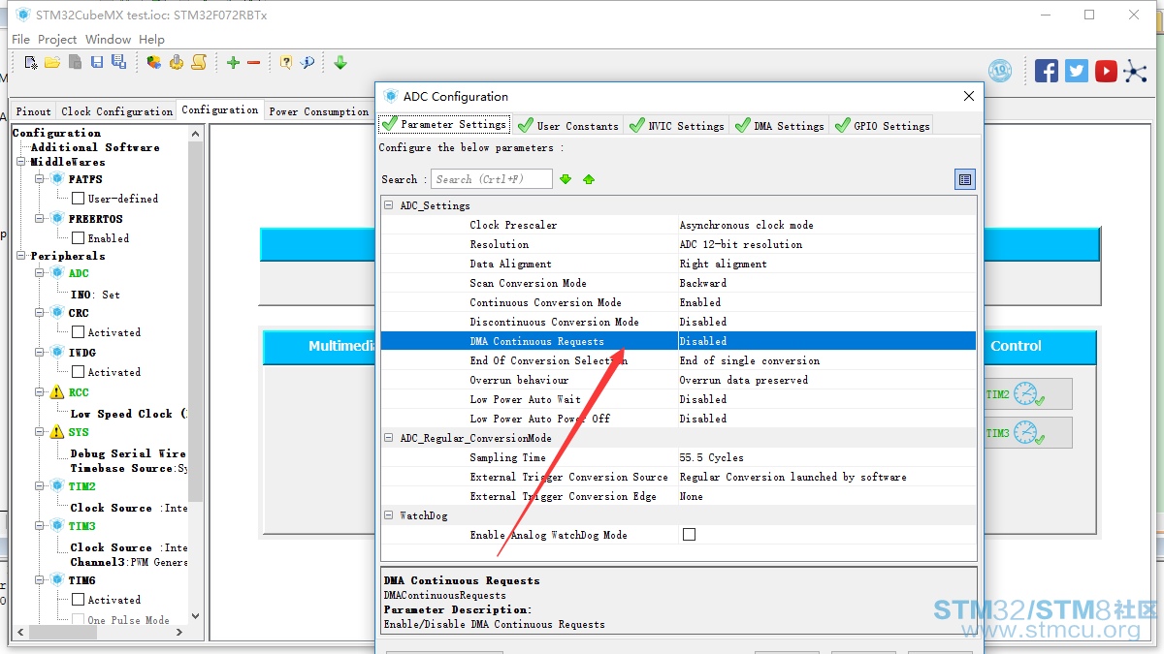
Task: Collapse the Peripherals tree node
Action: 22,256
